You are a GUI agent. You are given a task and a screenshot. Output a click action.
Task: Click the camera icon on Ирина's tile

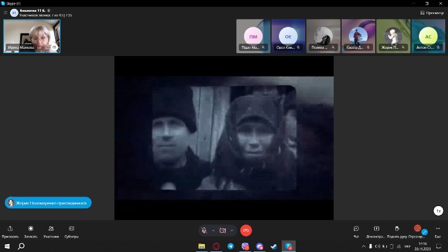(54, 47)
